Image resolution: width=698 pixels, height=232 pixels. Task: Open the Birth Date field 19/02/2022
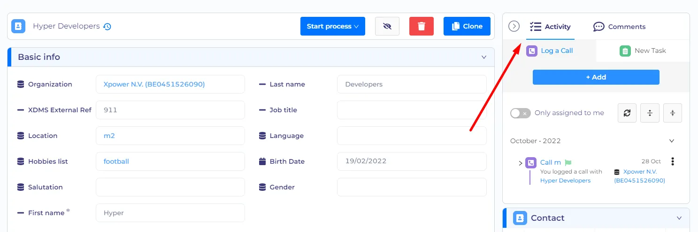click(412, 161)
